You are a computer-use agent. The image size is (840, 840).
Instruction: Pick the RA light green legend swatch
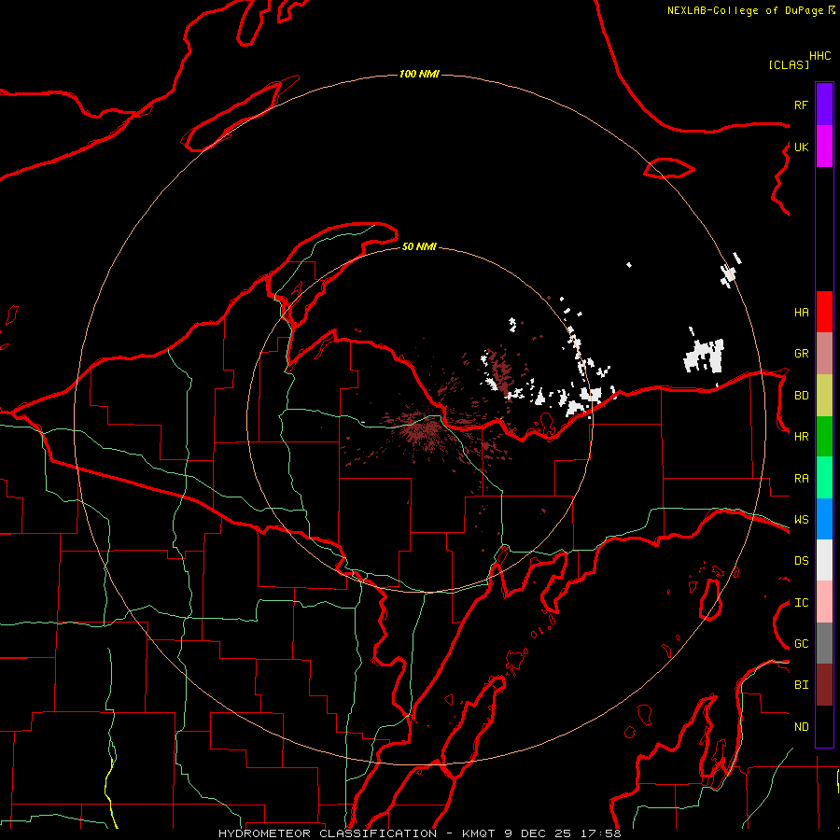[x=824, y=478]
